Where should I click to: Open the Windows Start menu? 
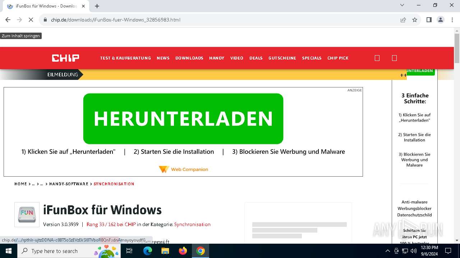(8, 251)
